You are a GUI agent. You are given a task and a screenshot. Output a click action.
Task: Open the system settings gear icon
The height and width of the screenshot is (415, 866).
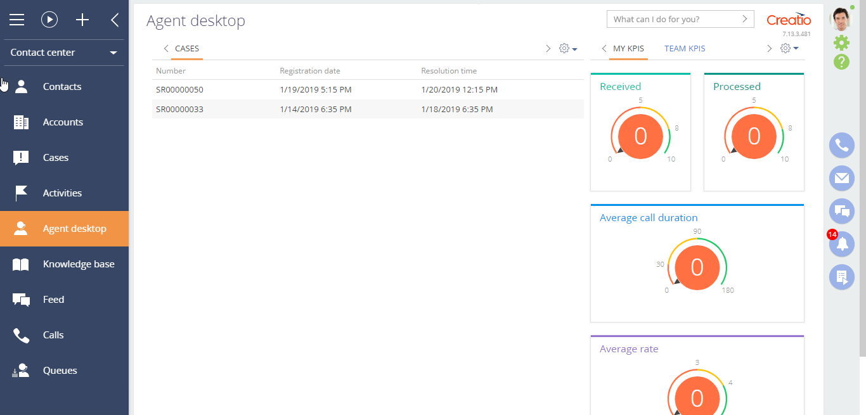pyautogui.click(x=841, y=42)
